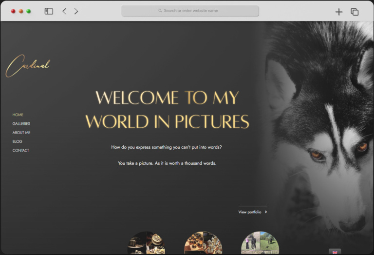Viewport: 374px width, 255px height.
Task: Go forward with the right arrow
Action: [76, 11]
